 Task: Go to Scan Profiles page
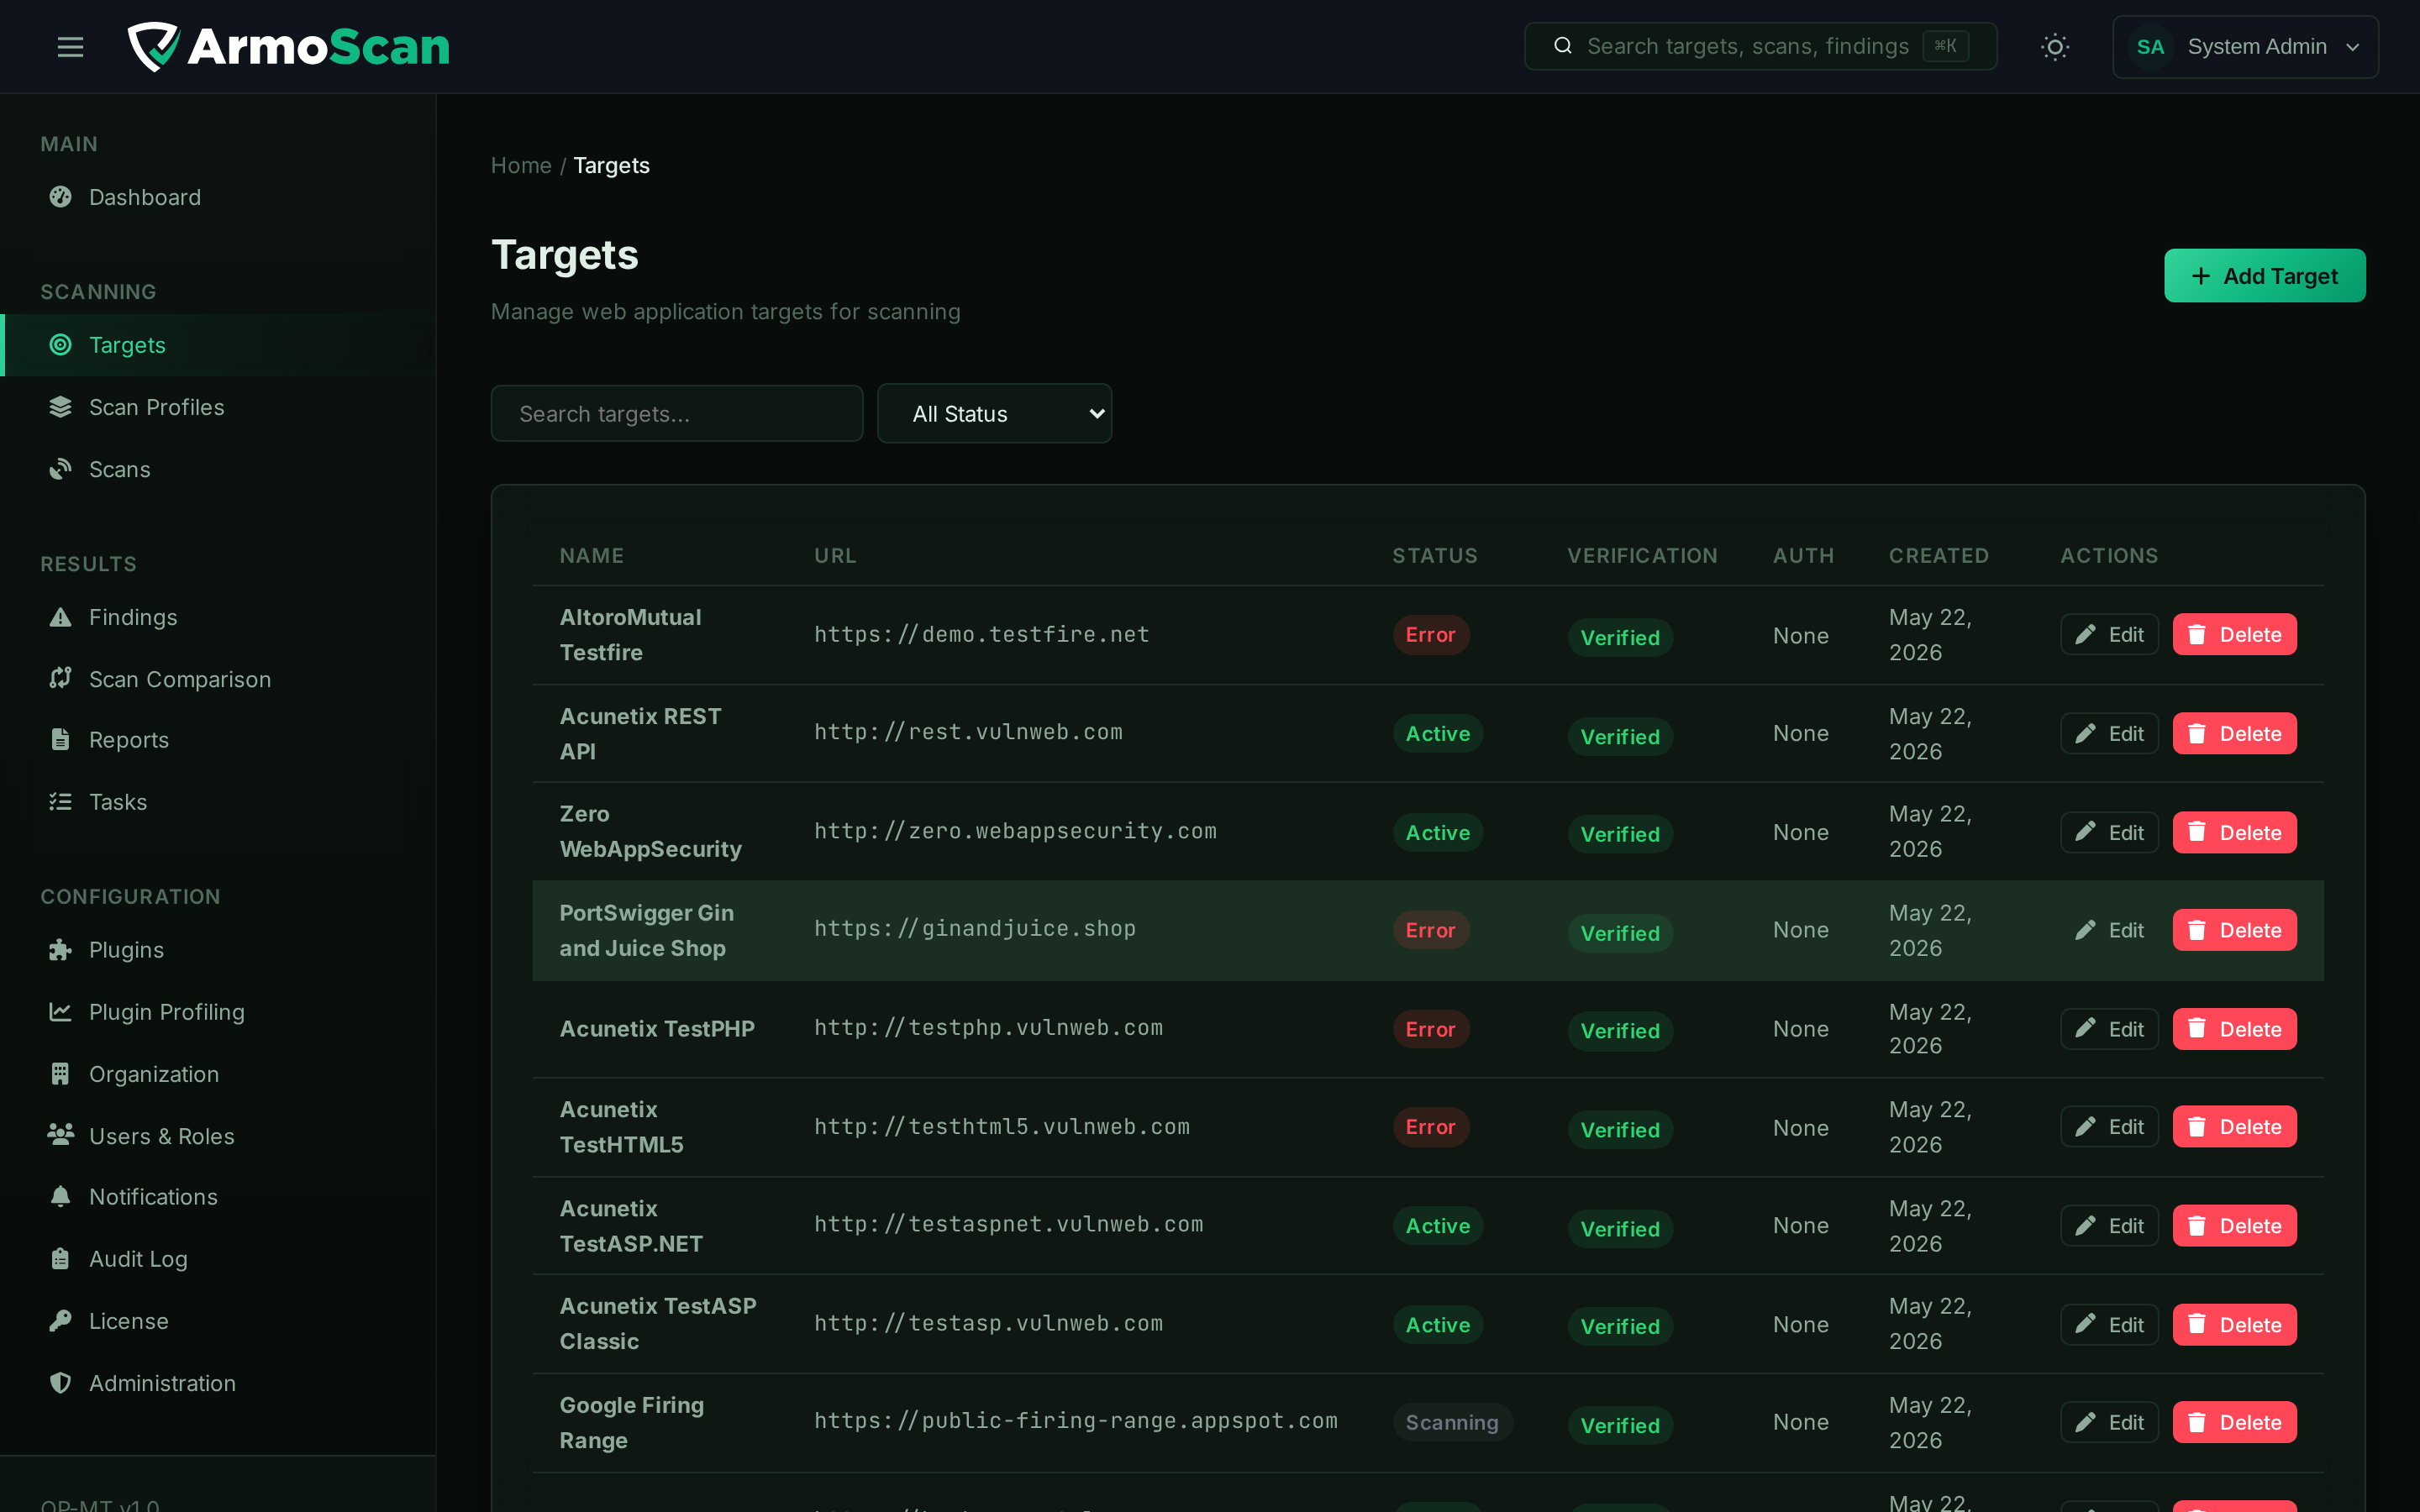click(x=218, y=407)
